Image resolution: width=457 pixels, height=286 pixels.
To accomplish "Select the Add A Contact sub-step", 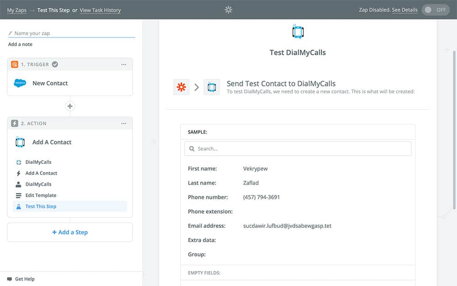I will pyautogui.click(x=41, y=173).
